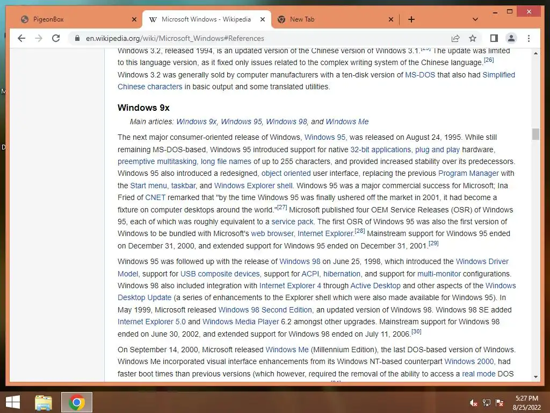Viewport: 550px width, 413px height.
Task: Follow the Simplified Chinese characters link
Action: (x=150, y=87)
